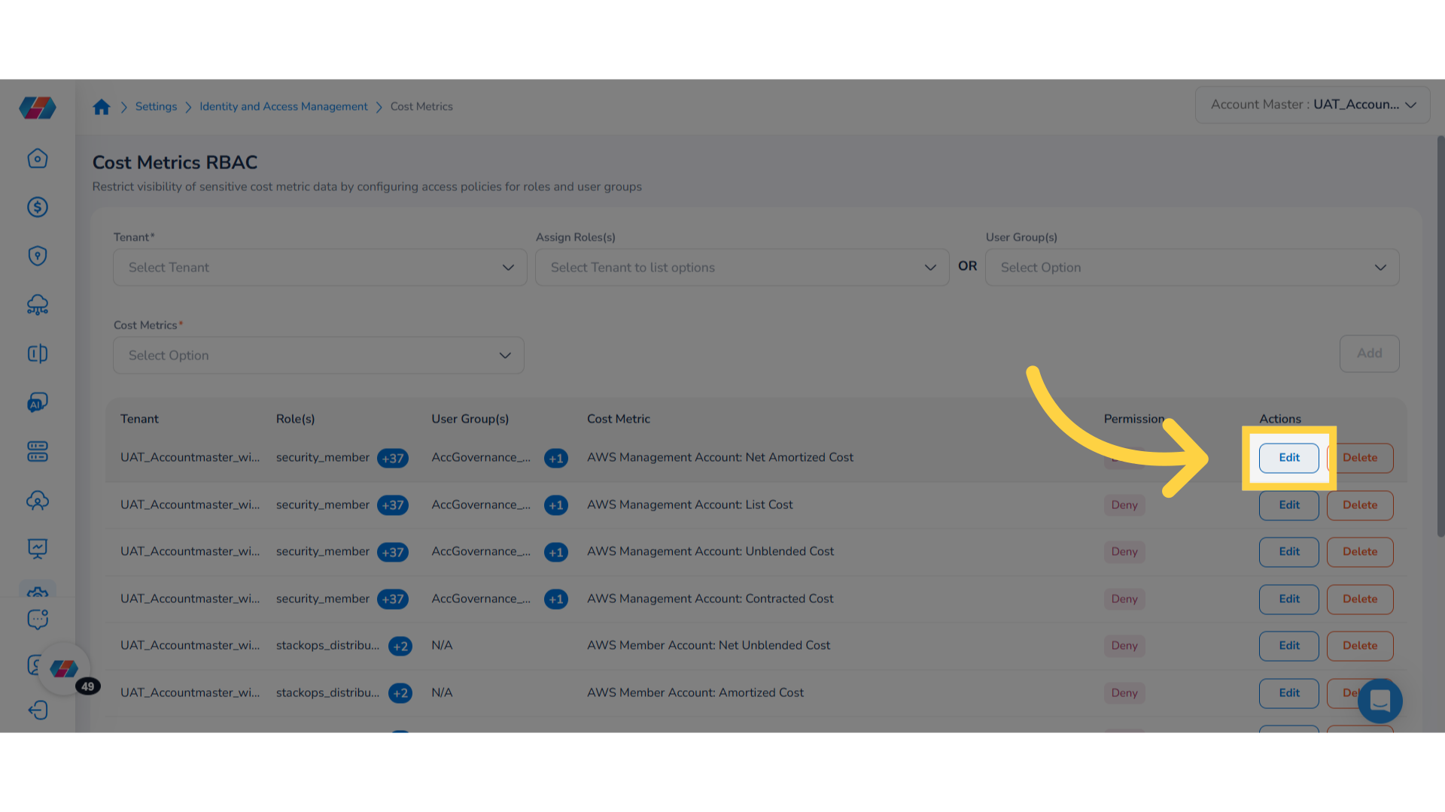Delete the List Cost row

1359,505
